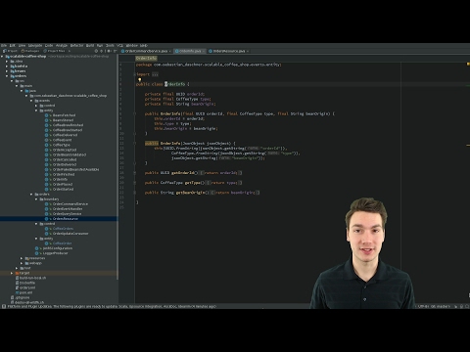Select OrderQueryService in the project tree
470x352 pixels.
[68, 214]
